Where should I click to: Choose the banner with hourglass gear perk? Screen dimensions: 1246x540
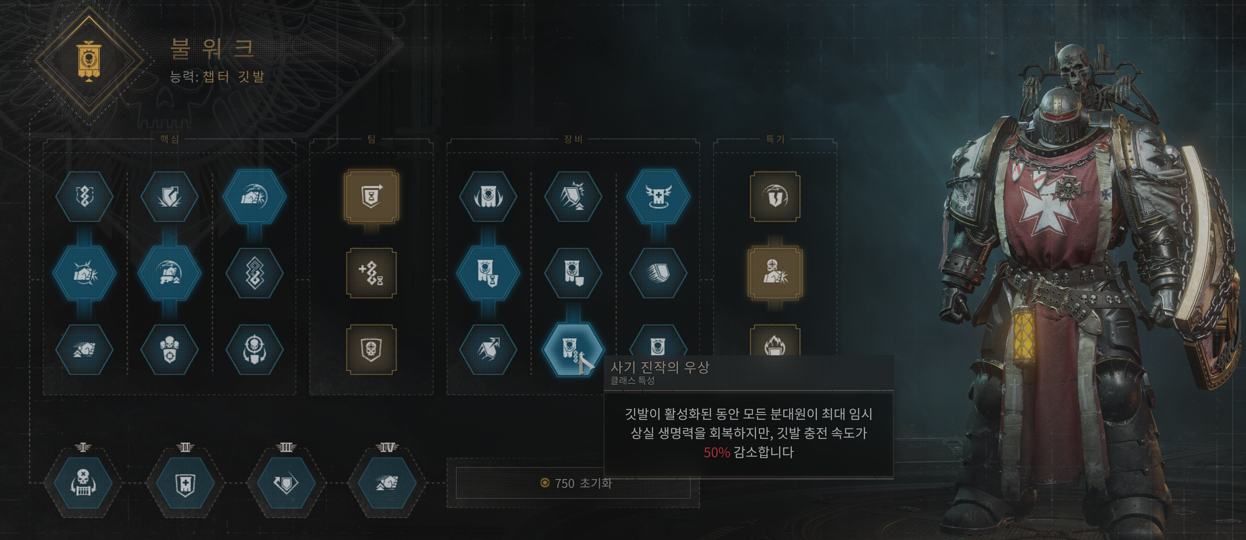pyautogui.click(x=488, y=273)
